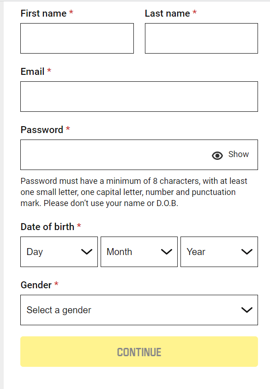Click the Year dropdown chevron arrow
The height and width of the screenshot is (389, 270).
click(x=247, y=252)
